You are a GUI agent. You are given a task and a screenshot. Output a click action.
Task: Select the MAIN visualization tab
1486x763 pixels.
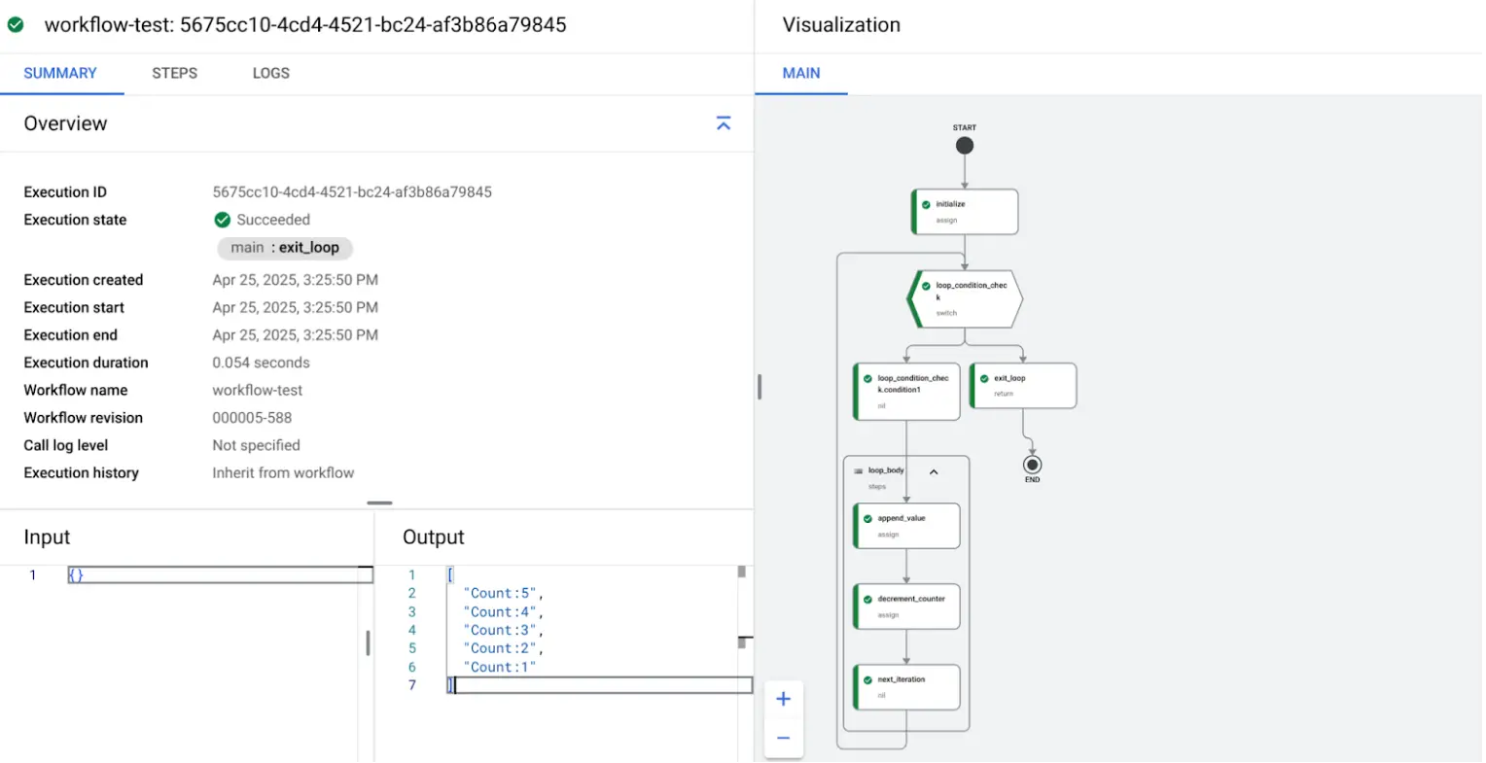pyautogui.click(x=800, y=73)
